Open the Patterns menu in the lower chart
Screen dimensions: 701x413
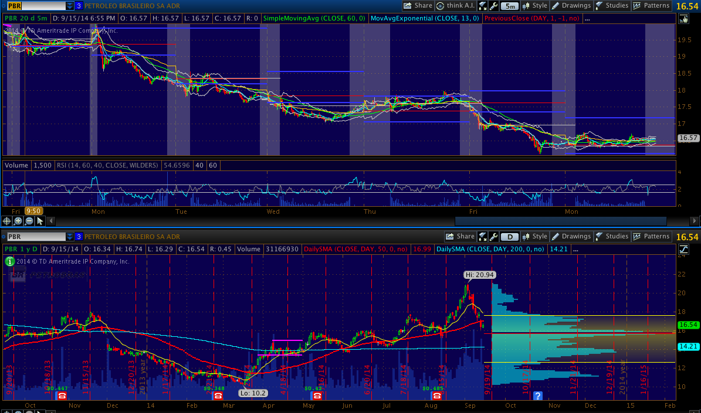(x=651, y=237)
